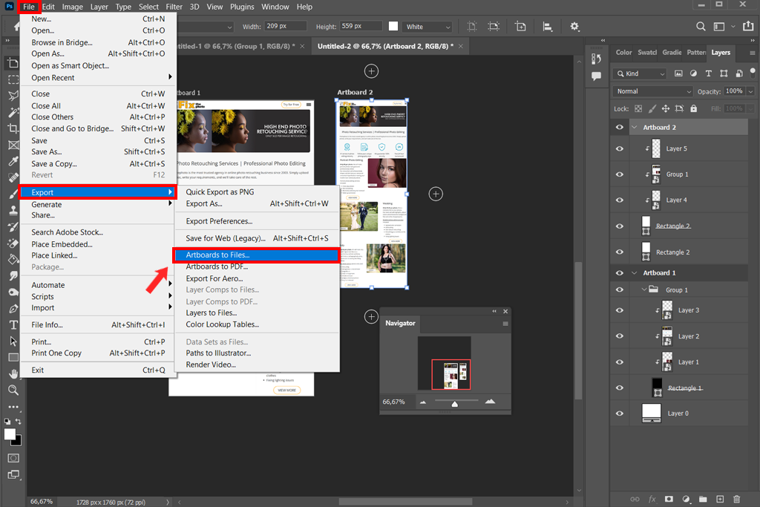Select the Hand tool
The width and height of the screenshot is (760, 507).
coord(13,373)
